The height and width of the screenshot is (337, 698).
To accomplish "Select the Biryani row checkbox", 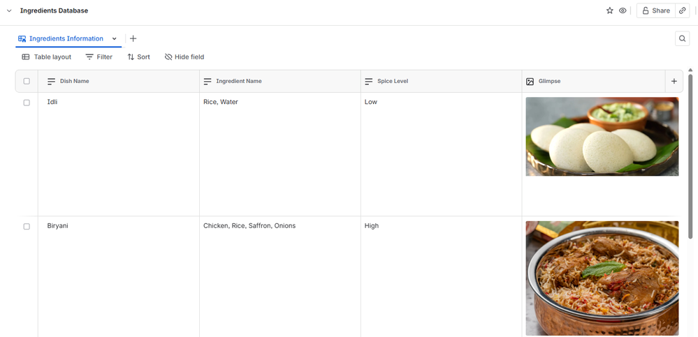I will pos(27,227).
